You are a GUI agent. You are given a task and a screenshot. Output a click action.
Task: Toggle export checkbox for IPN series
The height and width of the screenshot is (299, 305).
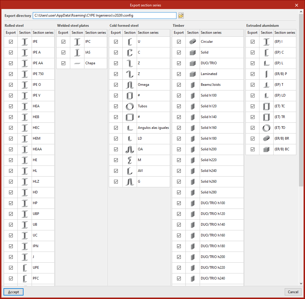11,246
